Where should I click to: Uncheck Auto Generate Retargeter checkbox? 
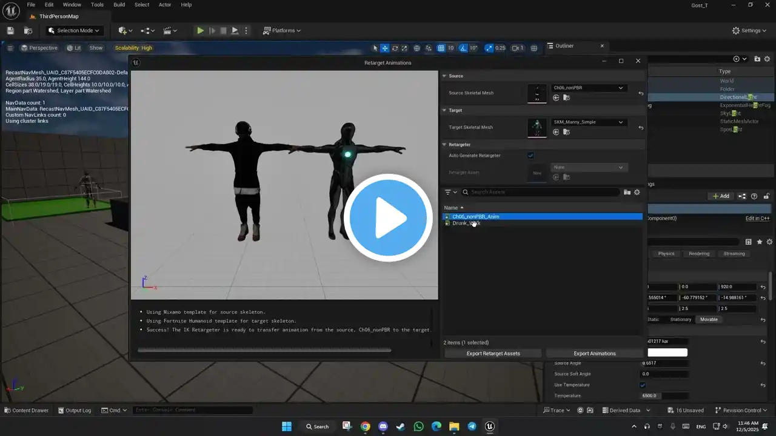click(530, 156)
